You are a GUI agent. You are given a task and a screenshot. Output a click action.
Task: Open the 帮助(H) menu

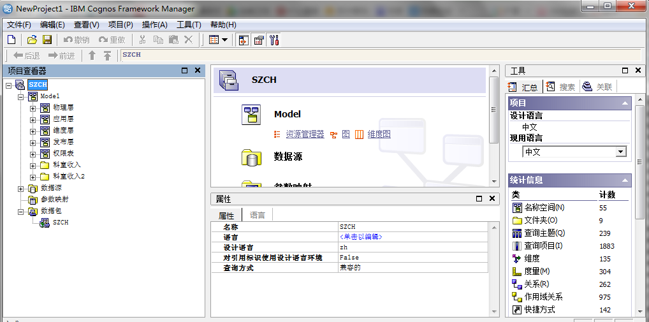point(224,25)
